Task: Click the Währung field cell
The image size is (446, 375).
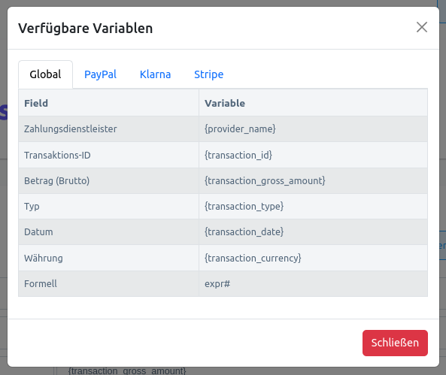Action: (108, 258)
